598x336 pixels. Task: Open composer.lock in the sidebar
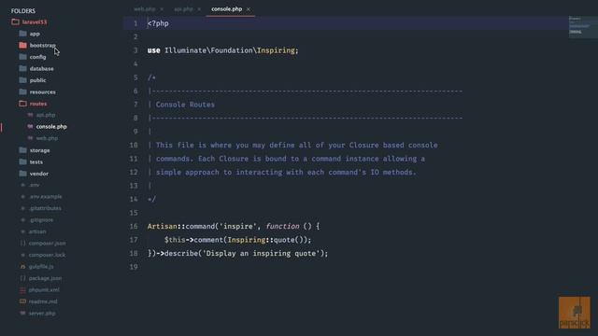tap(48, 255)
